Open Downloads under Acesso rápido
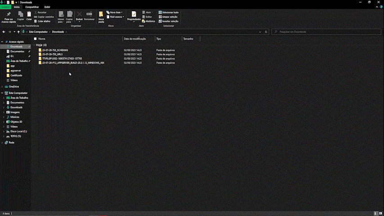Screen dimensions: 384x216 [16, 47]
